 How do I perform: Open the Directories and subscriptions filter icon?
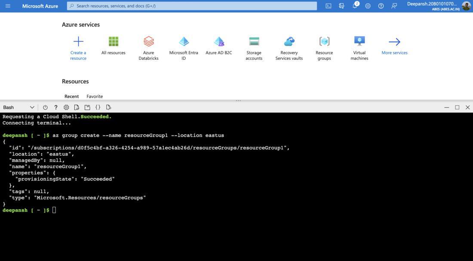click(341, 6)
